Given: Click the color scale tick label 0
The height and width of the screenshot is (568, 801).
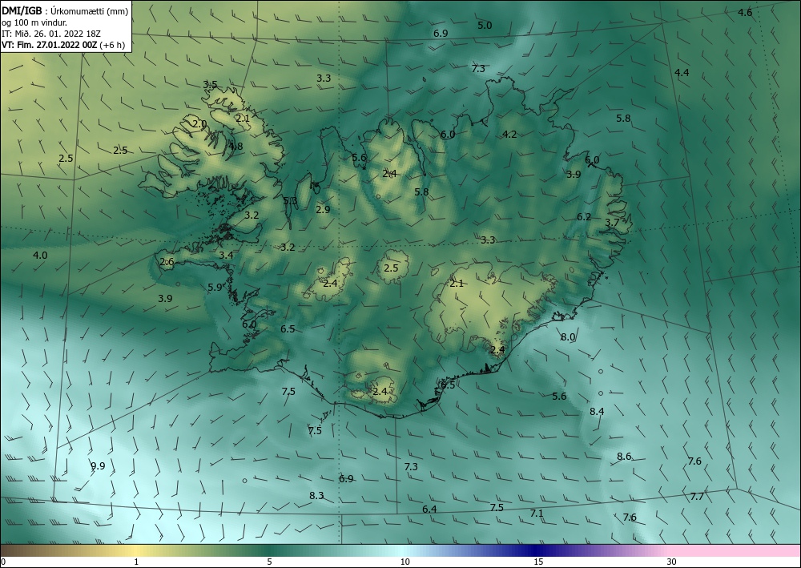Looking at the screenshot, I should click(x=3, y=562).
